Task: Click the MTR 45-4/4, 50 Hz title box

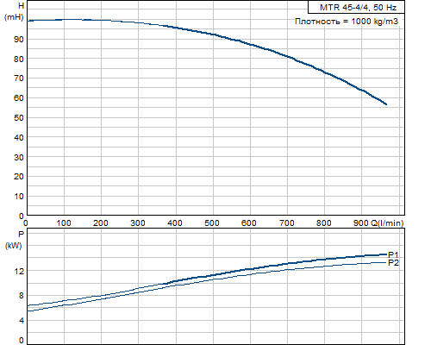Action: pos(356,7)
